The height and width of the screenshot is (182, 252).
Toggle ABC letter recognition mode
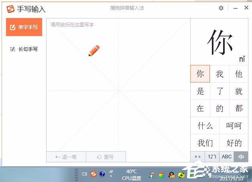point(227,157)
